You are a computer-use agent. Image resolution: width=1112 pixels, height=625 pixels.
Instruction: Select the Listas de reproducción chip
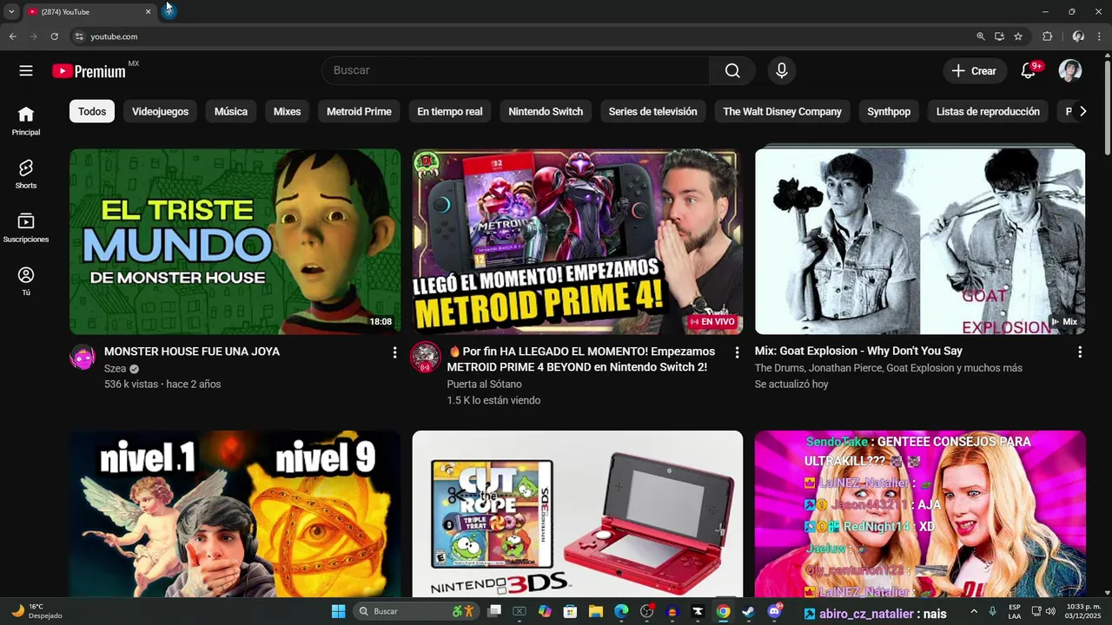(988, 111)
